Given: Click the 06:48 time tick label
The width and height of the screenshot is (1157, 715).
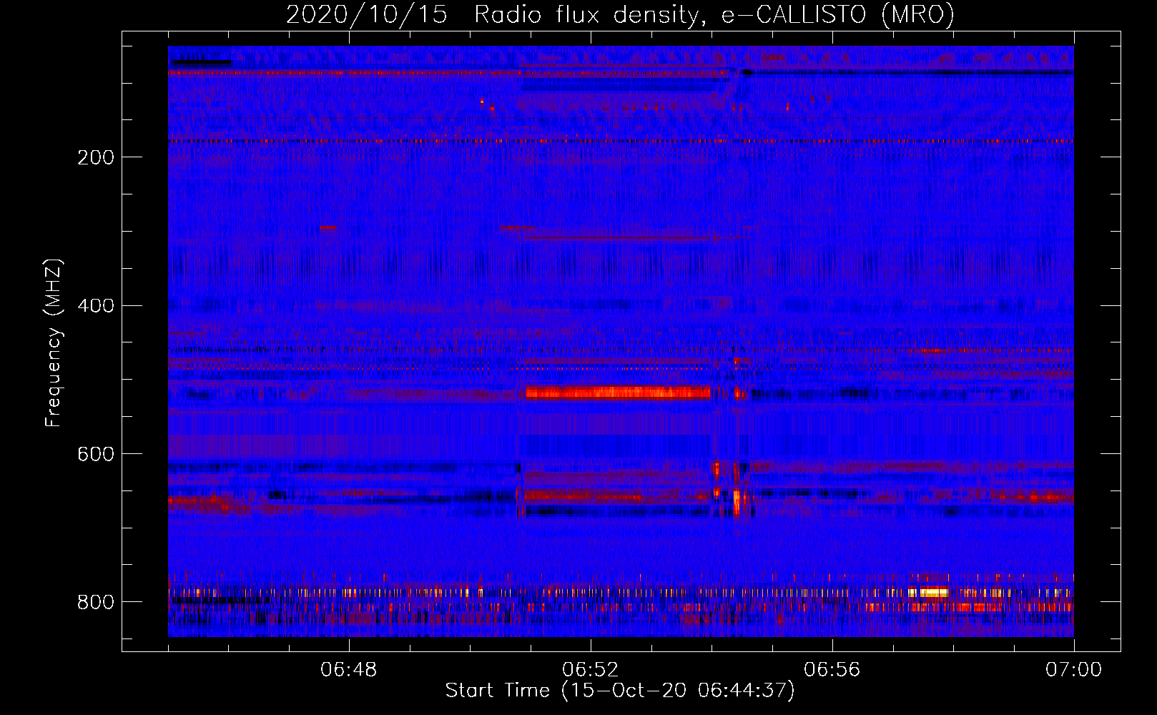Looking at the screenshot, I should coord(349,670).
